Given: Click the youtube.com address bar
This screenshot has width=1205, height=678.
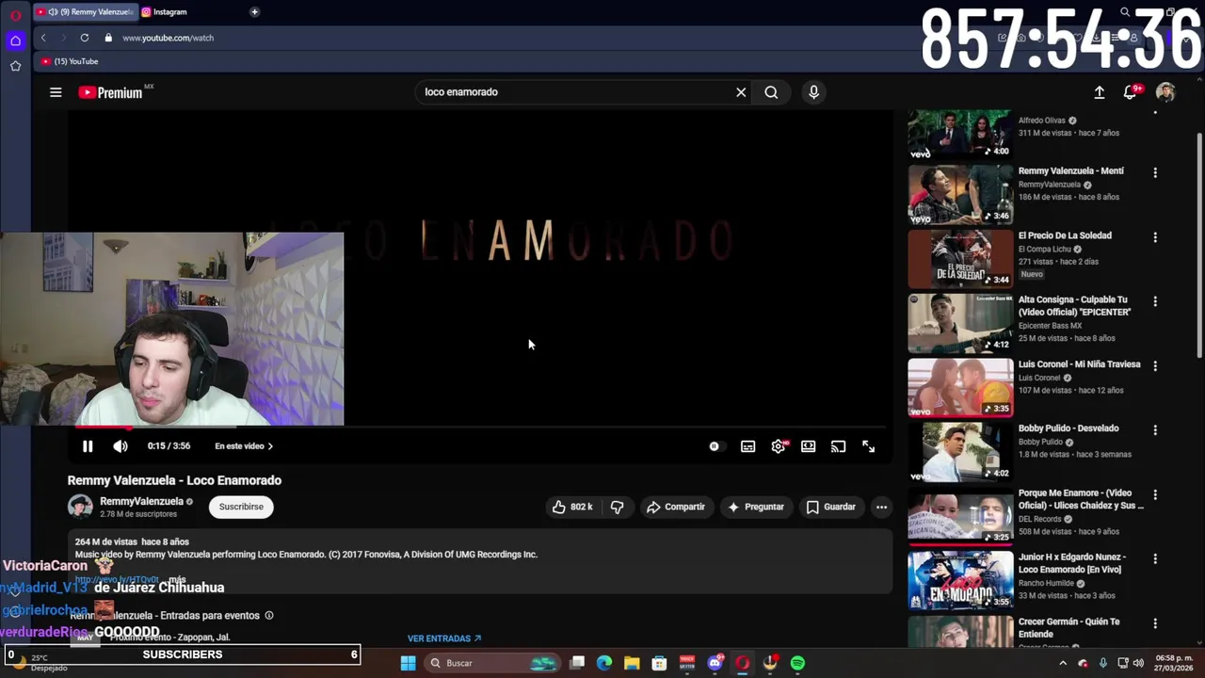Looking at the screenshot, I should (x=168, y=38).
